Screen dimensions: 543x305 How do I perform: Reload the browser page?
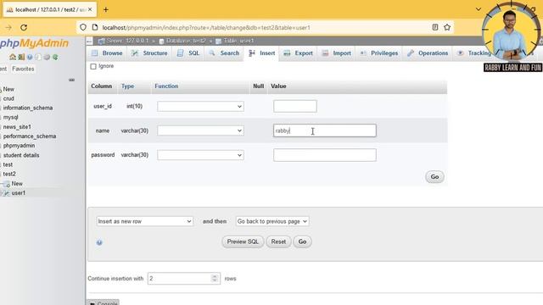tap(24, 27)
